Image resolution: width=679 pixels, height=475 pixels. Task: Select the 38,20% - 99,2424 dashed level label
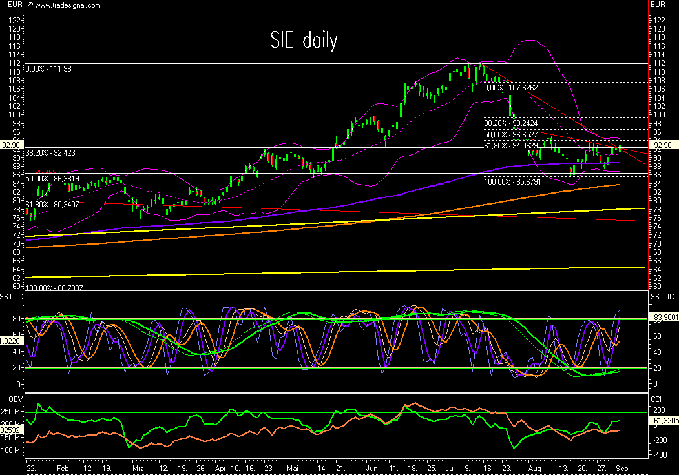[x=512, y=123]
